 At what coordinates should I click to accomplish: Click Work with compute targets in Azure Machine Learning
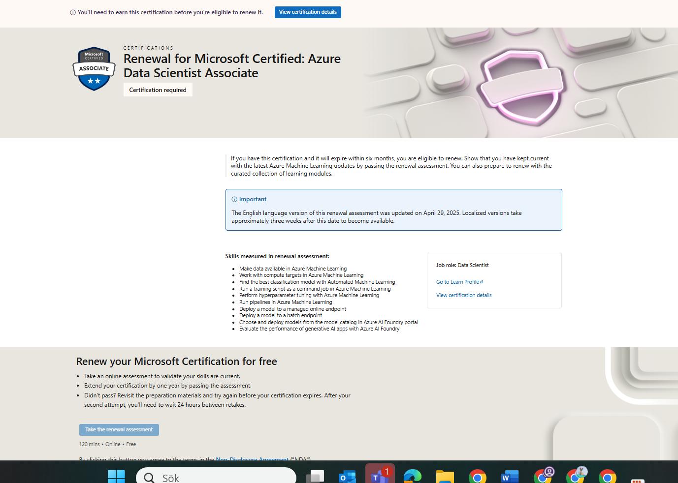click(x=301, y=275)
